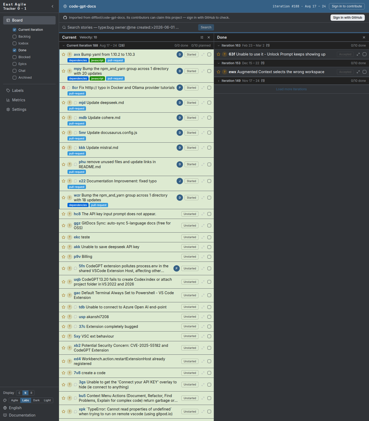The height and width of the screenshot is (421, 369).
Task: Enable the Blocked panel checkbox
Action: point(14,57)
